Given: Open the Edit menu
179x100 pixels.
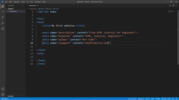Looking at the screenshot, I should click(10, 2).
